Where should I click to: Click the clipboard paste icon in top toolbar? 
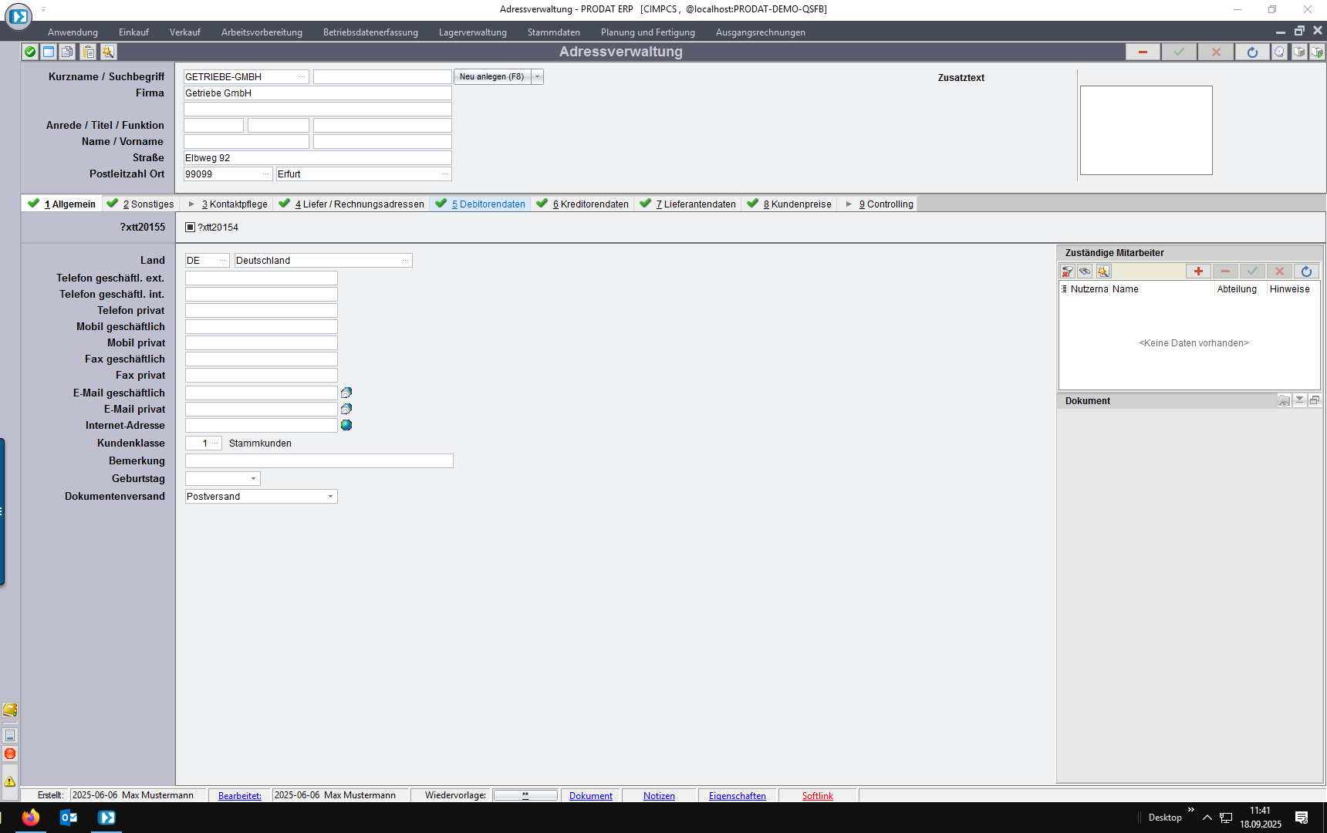(x=89, y=52)
